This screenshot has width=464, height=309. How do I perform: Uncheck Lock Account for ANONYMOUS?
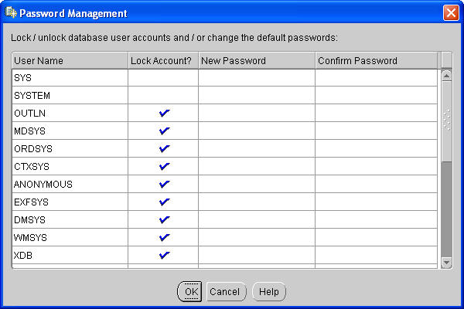pyautogui.click(x=163, y=184)
